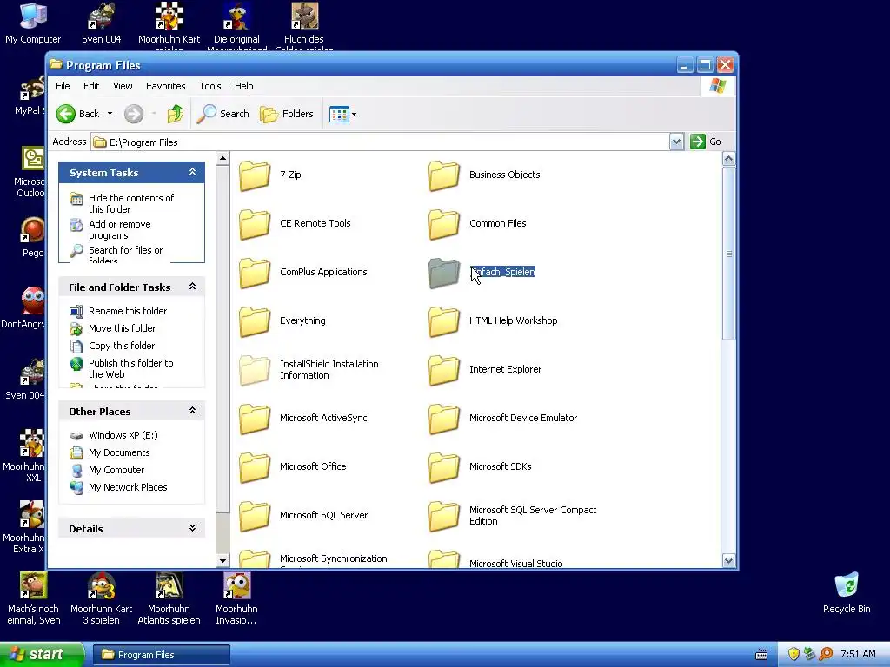Go to My Network Places
Viewport: 890px width, 667px height.
[128, 488]
